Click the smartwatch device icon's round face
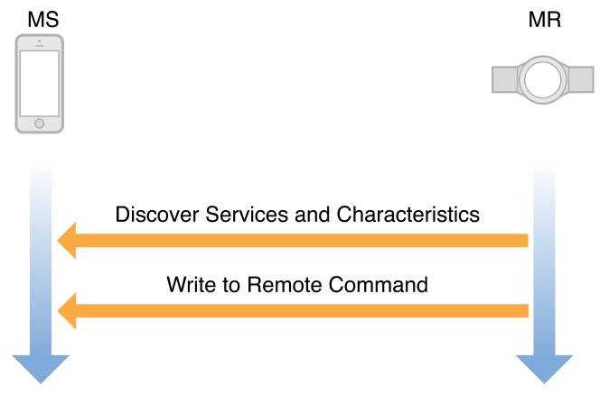609x395 pixels. click(544, 79)
